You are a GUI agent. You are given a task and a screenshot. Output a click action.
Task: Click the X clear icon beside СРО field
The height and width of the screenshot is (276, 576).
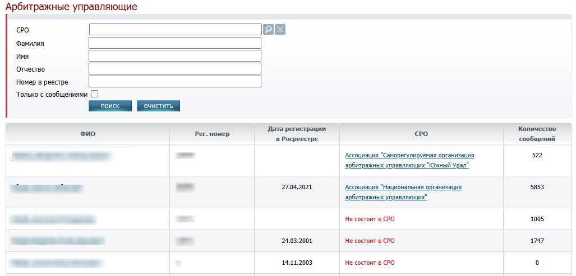[x=280, y=30]
